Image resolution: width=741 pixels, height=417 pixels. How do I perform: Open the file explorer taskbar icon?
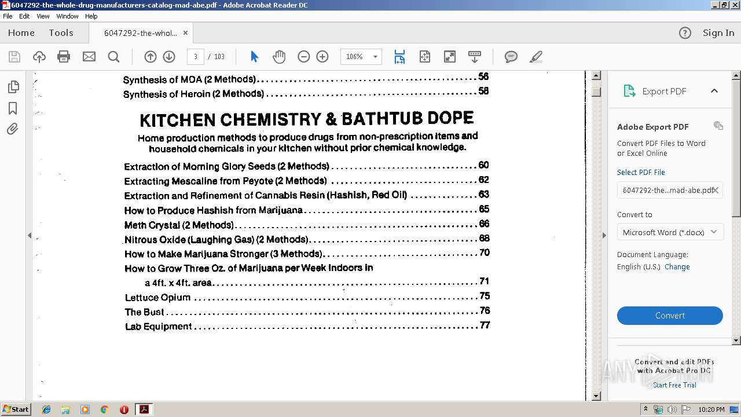(65, 409)
